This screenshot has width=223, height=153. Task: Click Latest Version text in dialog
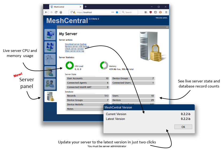point(115,119)
